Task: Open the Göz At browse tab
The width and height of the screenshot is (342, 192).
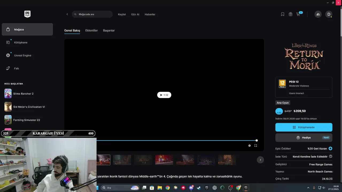Action: click(135, 14)
